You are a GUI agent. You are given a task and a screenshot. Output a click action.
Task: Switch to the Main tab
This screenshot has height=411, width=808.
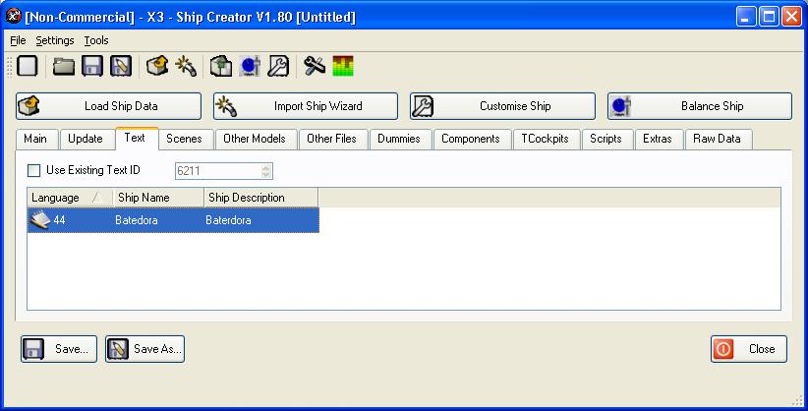click(x=35, y=139)
